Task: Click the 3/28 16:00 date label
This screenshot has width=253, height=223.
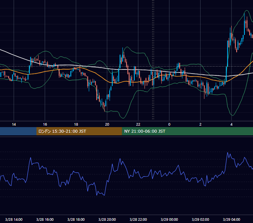Action: (45, 219)
